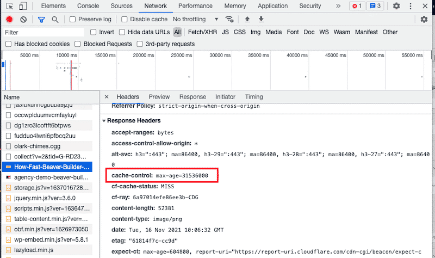Enable the Preserve log checkbox

pyautogui.click(x=72, y=19)
